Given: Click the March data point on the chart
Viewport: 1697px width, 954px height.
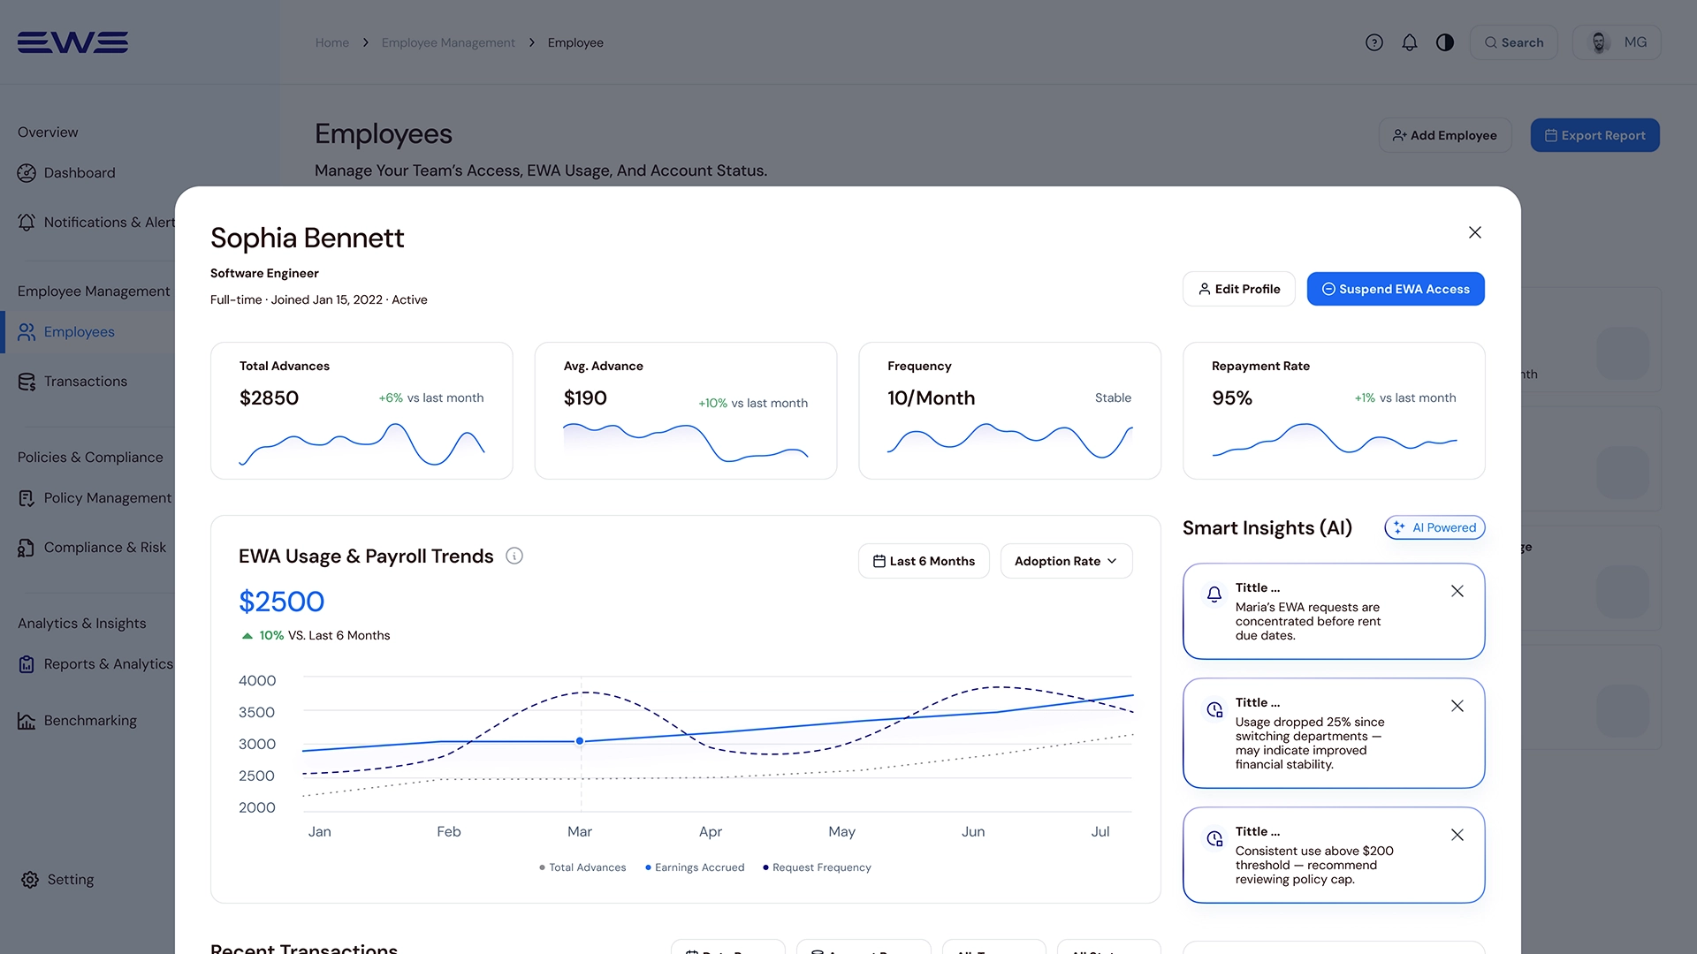Looking at the screenshot, I should (x=580, y=741).
